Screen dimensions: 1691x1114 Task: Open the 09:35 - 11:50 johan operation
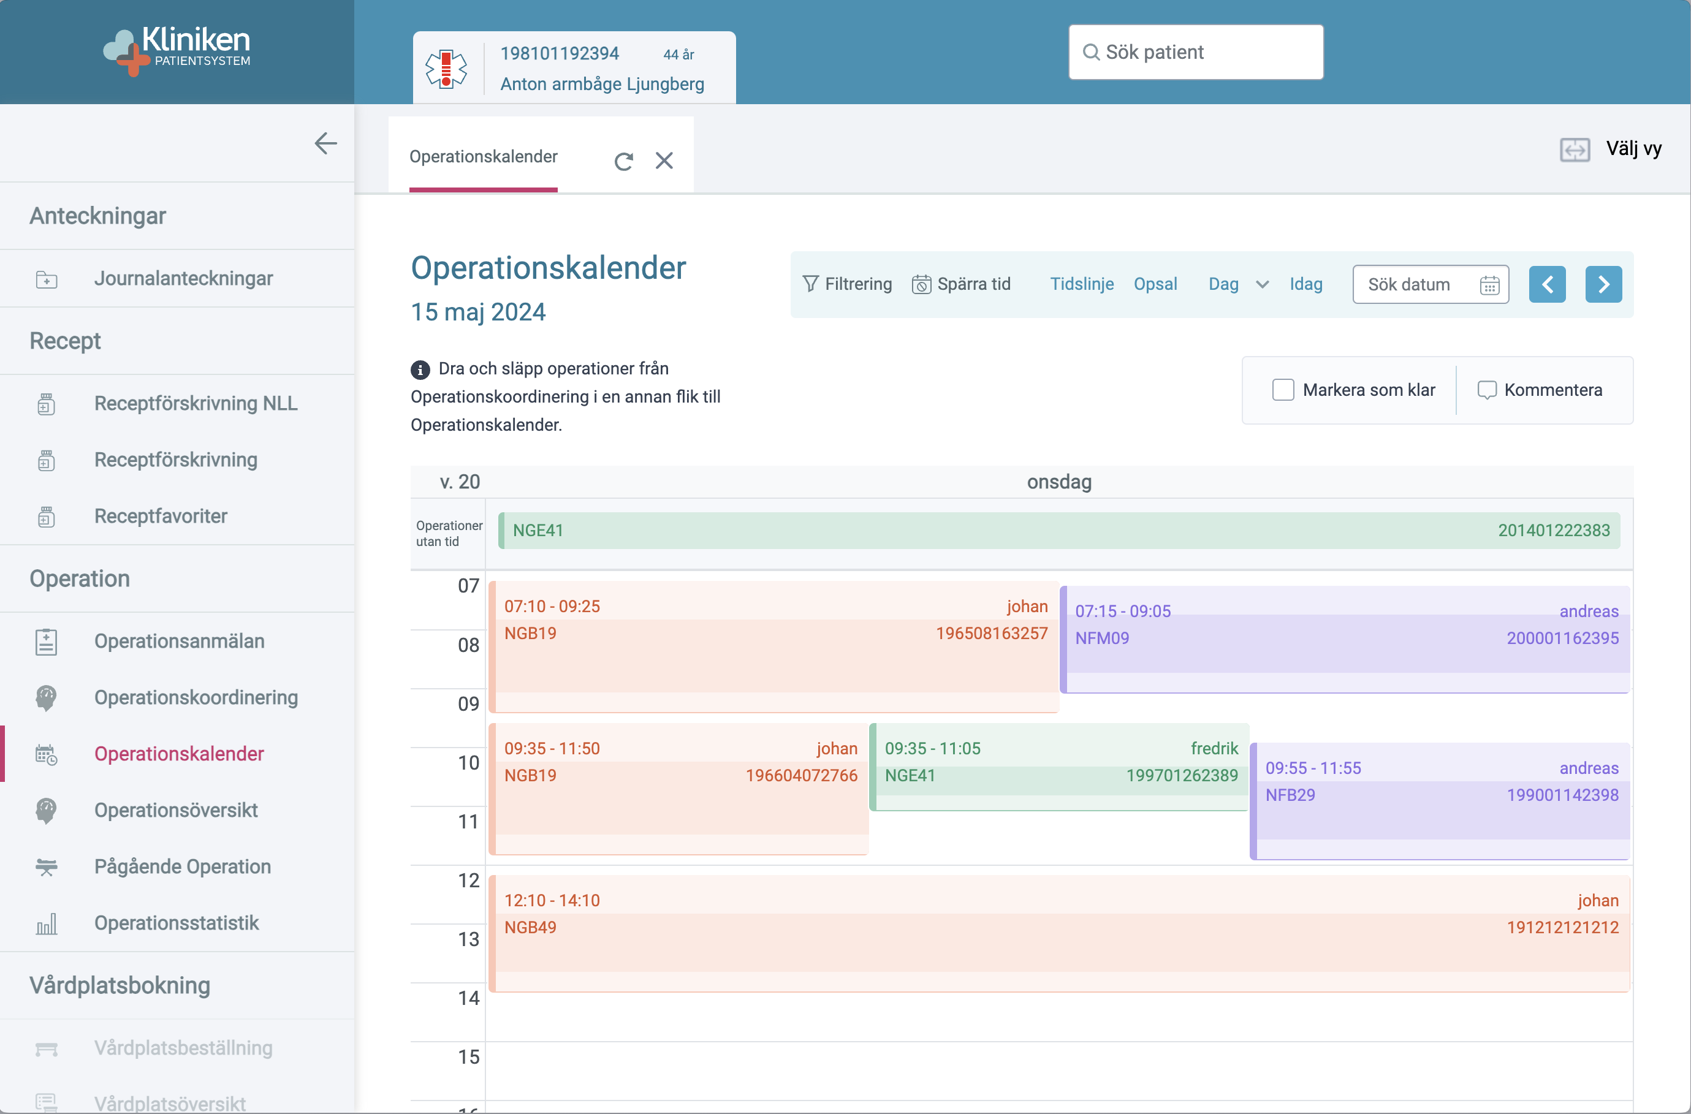(x=678, y=789)
